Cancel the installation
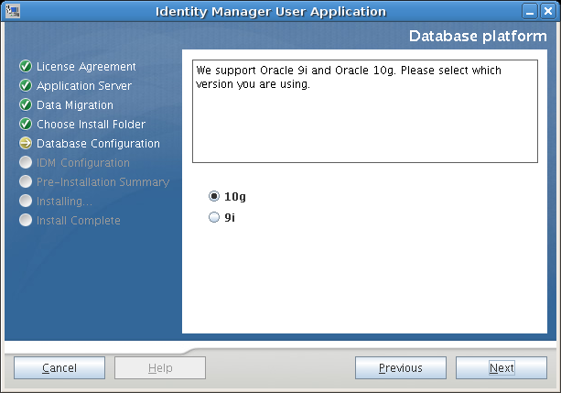The height and width of the screenshot is (393, 561). (59, 368)
